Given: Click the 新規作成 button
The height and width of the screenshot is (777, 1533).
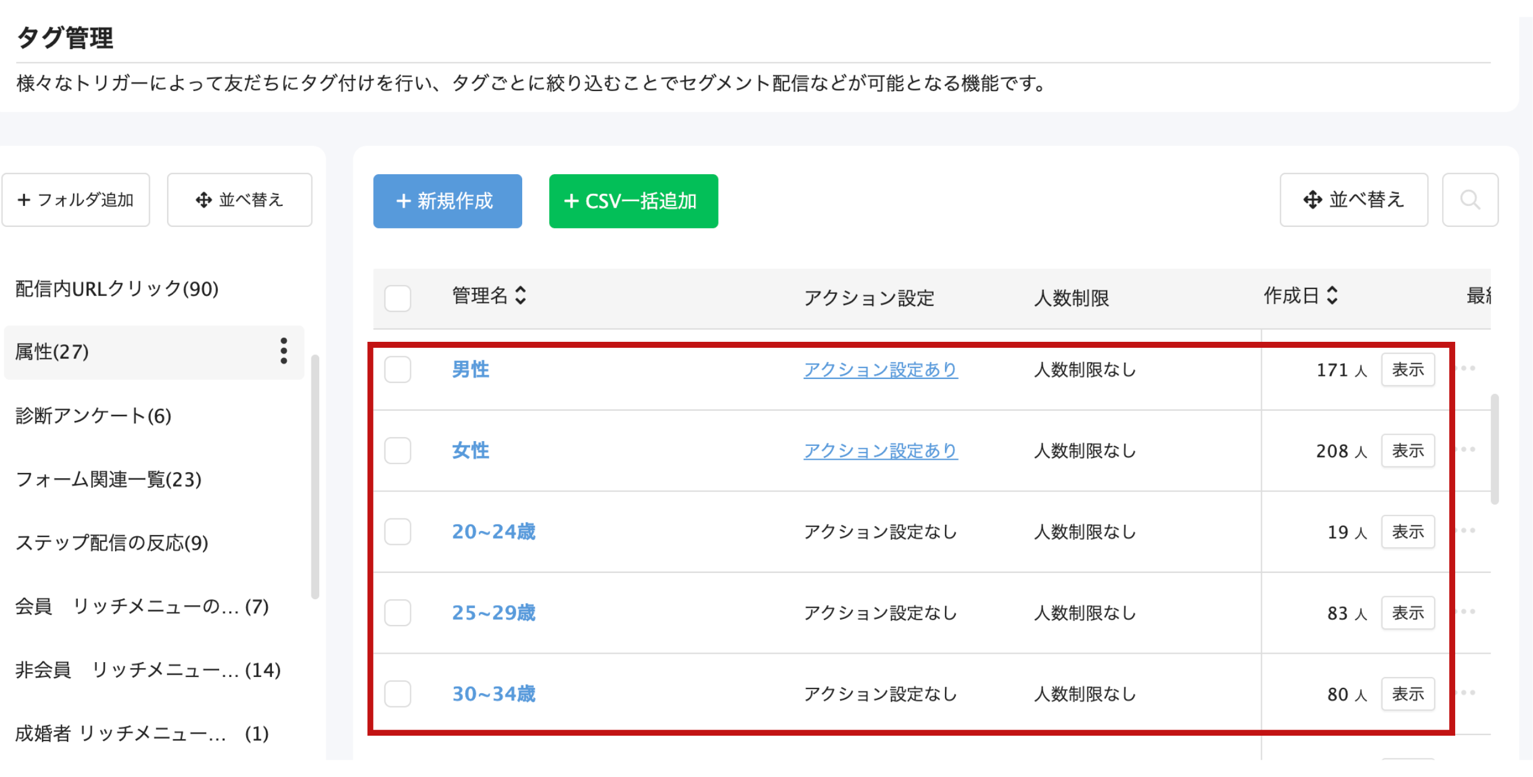Looking at the screenshot, I should coord(447,201).
